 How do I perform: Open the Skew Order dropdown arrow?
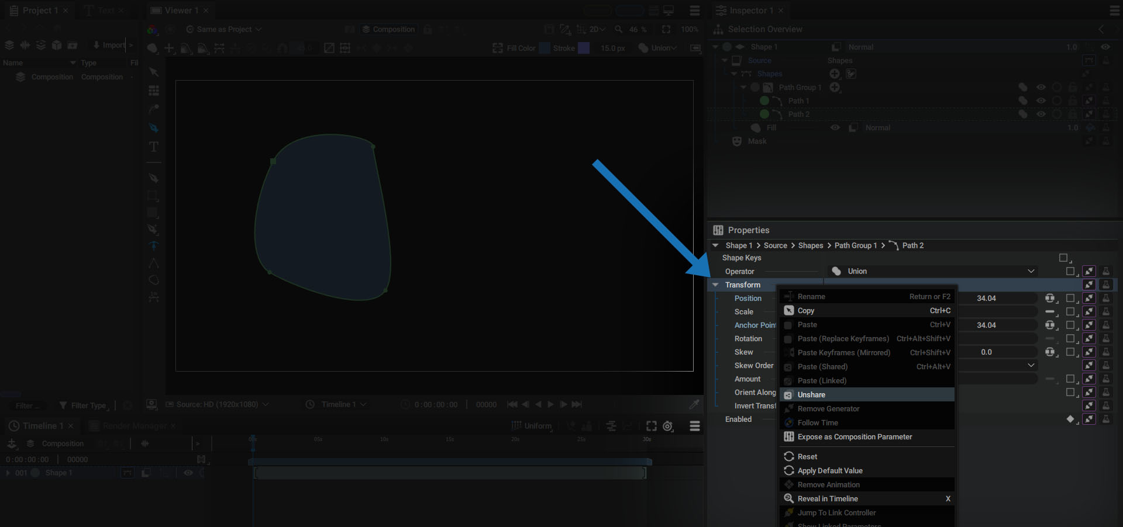[1031, 365]
